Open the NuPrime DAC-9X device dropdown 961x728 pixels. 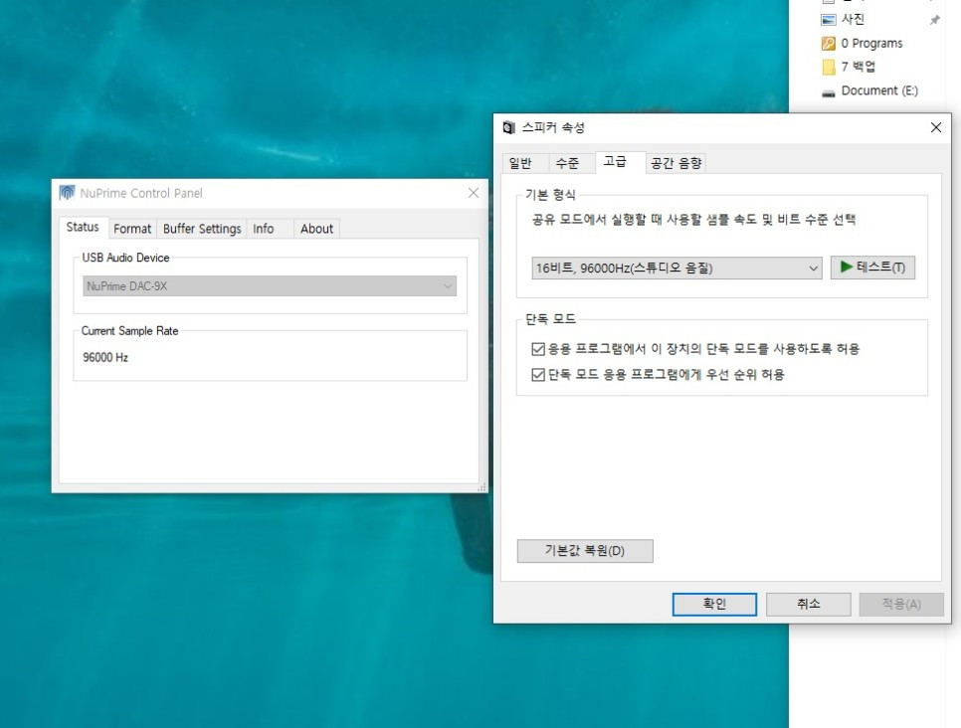[x=270, y=286]
